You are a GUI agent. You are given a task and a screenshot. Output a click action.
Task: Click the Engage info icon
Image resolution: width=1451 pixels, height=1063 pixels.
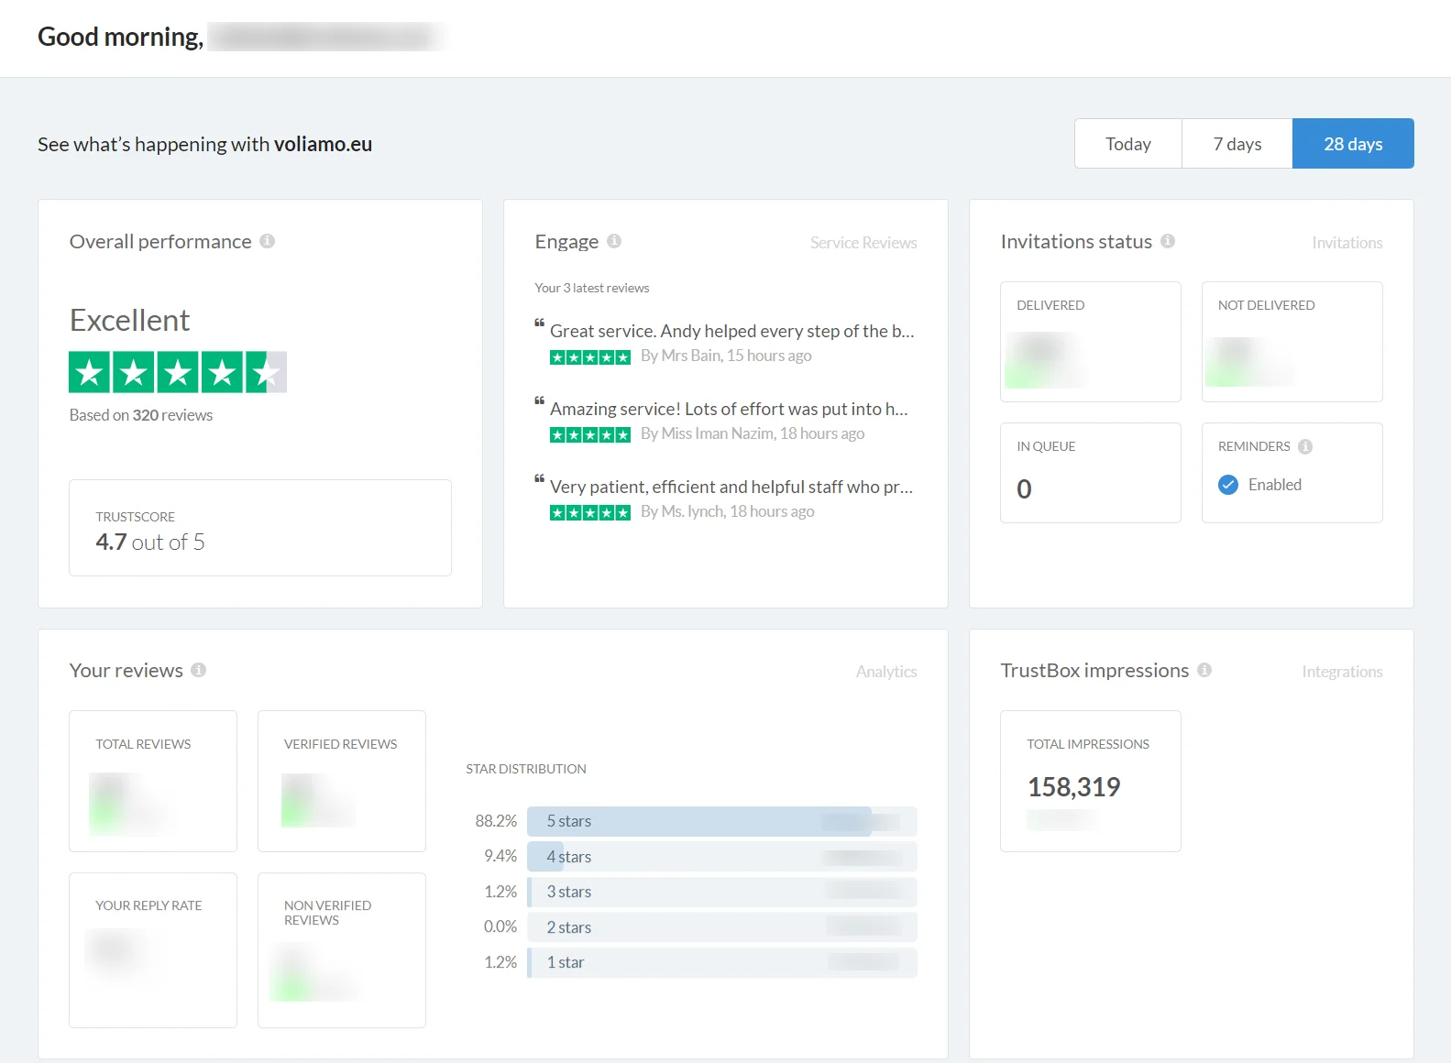614,241
